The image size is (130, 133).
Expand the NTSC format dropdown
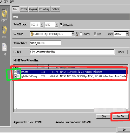pos(56,25)
